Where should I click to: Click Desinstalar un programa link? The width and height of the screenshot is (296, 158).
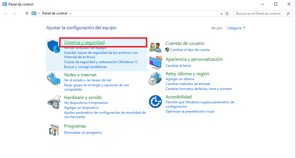[x=83, y=133]
